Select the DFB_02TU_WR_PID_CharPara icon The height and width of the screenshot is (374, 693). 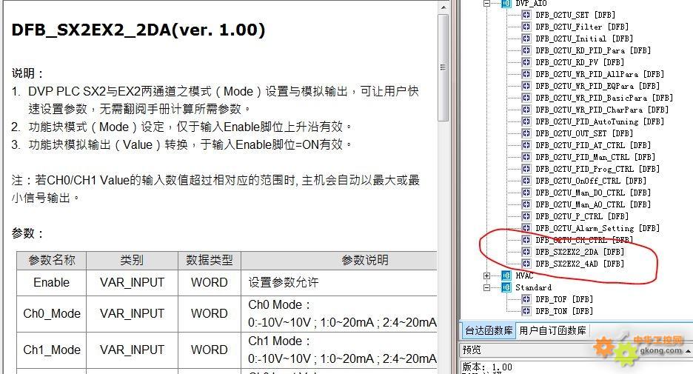pos(526,110)
